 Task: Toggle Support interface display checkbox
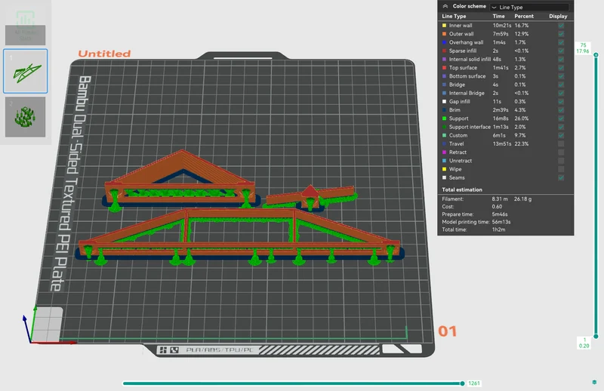tap(561, 127)
